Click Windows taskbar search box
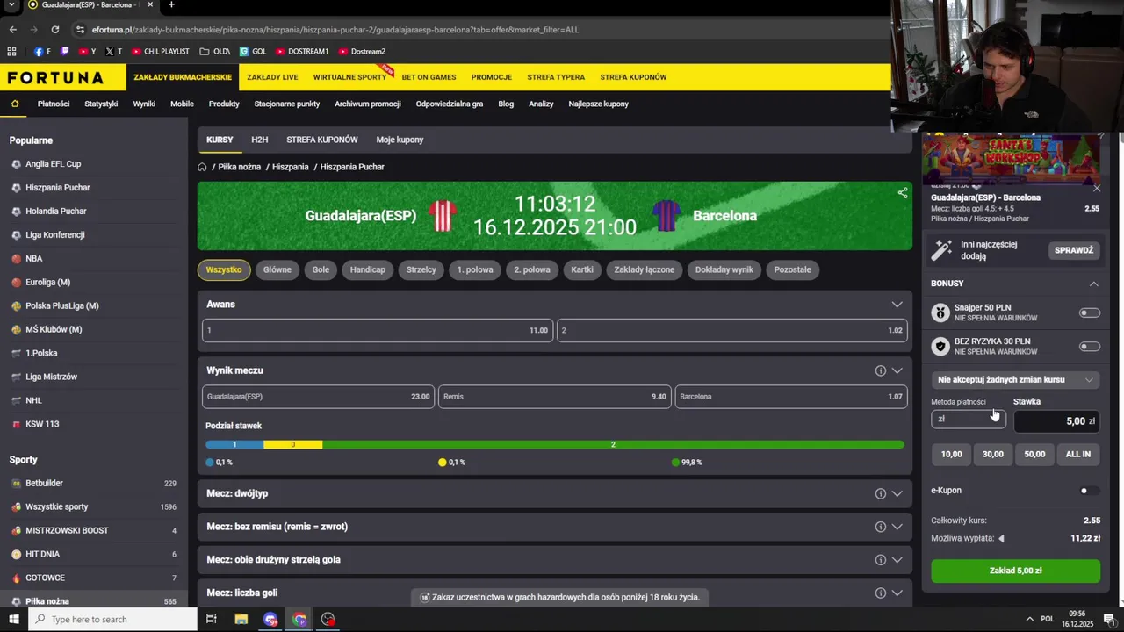 tap(112, 619)
